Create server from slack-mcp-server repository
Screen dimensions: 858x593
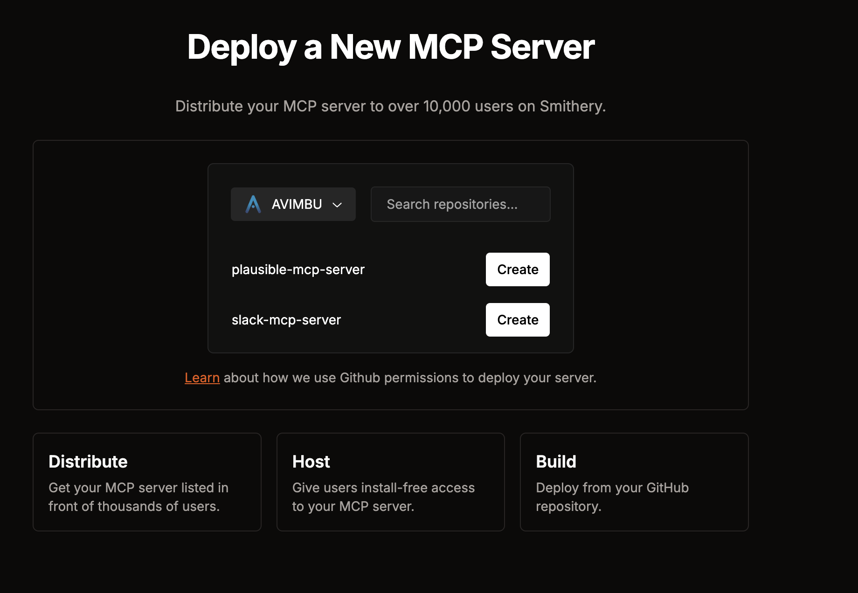(518, 320)
